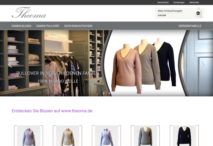Screen dimensions: 213x146
Task: View the grey V-neck pullover product
Action: click(x=145, y=135)
